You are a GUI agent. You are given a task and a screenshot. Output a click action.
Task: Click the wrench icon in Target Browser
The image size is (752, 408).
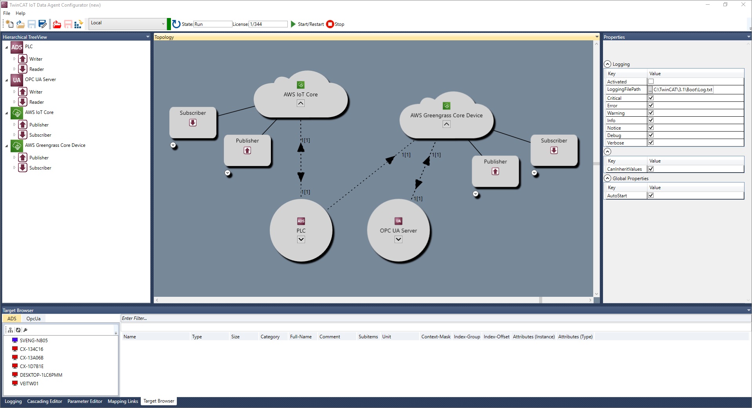[25, 330]
